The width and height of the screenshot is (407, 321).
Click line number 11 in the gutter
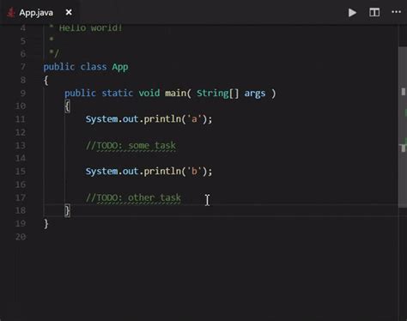(21, 119)
